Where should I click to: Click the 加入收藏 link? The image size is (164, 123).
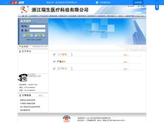[x=141, y=6]
